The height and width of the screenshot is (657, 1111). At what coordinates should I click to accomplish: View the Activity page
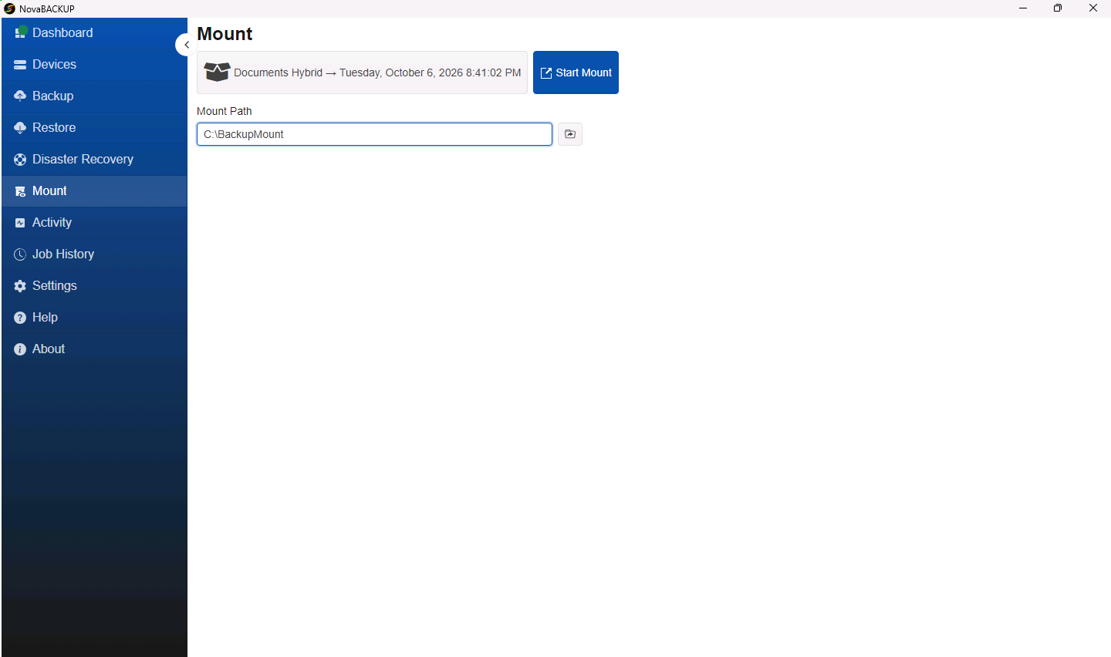pos(94,223)
